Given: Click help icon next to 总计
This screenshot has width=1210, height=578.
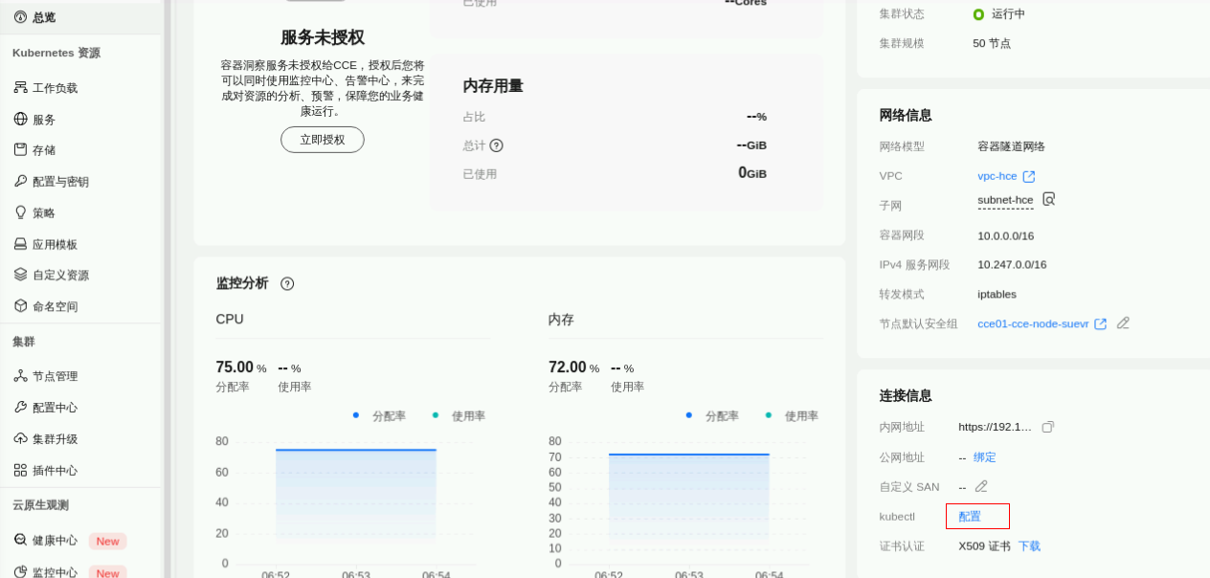Looking at the screenshot, I should pyautogui.click(x=496, y=145).
